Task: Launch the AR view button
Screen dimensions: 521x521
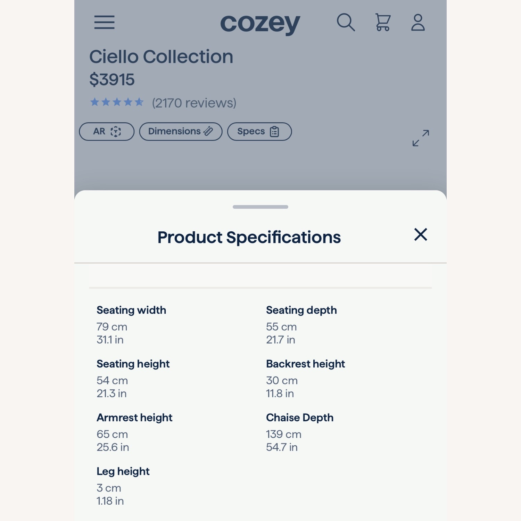Action: tap(107, 131)
